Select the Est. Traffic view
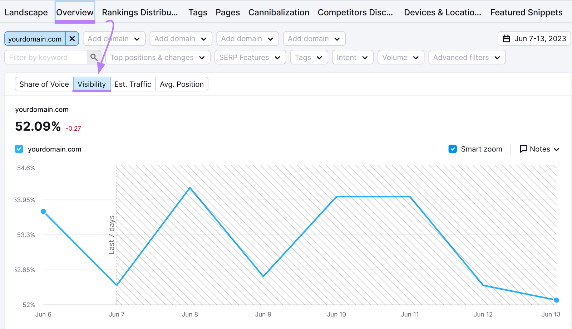This screenshot has width=572, height=329. 133,84
